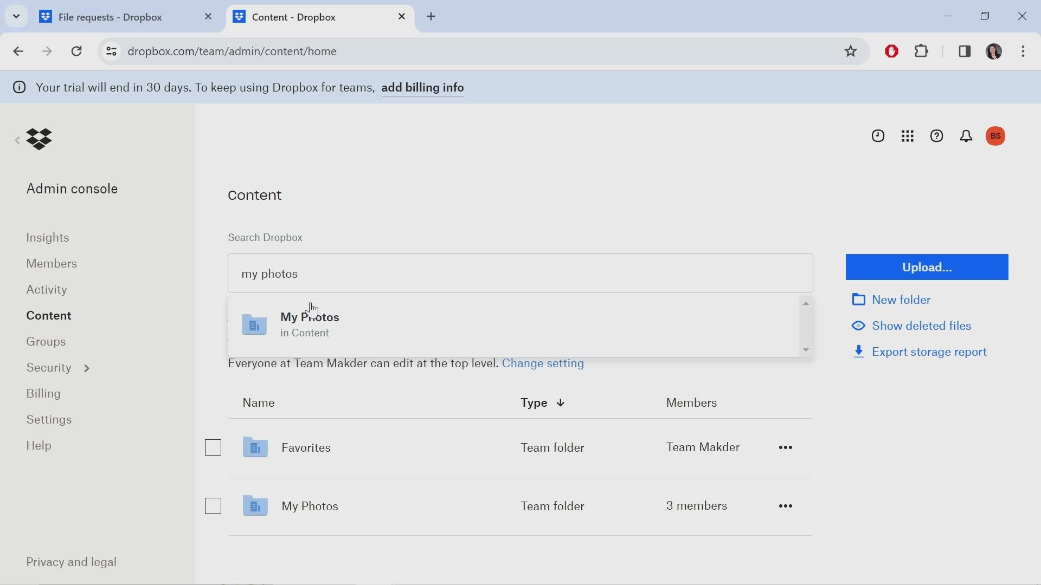Close the Content - Dropbox tab
Image resolution: width=1041 pixels, height=585 pixels.
click(x=402, y=17)
